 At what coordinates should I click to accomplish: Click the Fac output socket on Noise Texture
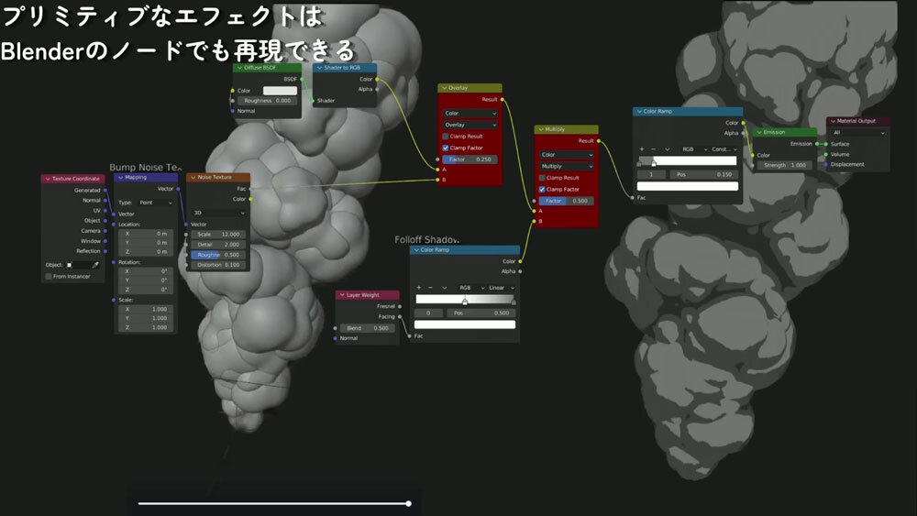click(x=250, y=188)
